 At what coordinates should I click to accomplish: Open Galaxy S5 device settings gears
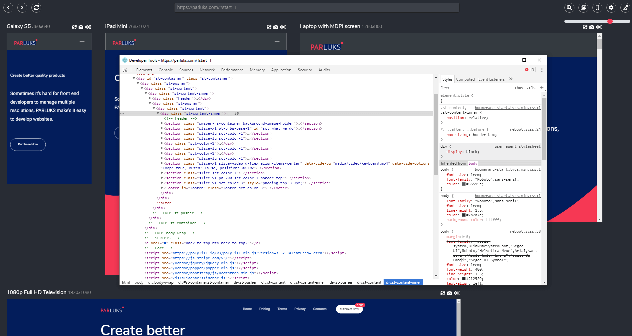pyautogui.click(x=88, y=27)
